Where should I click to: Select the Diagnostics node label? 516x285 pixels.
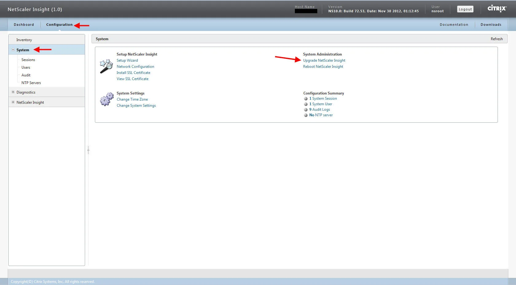(x=26, y=92)
